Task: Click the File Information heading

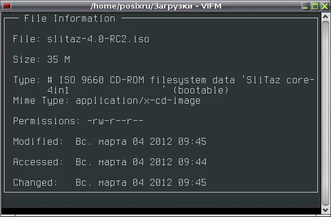Action: [x=70, y=19]
